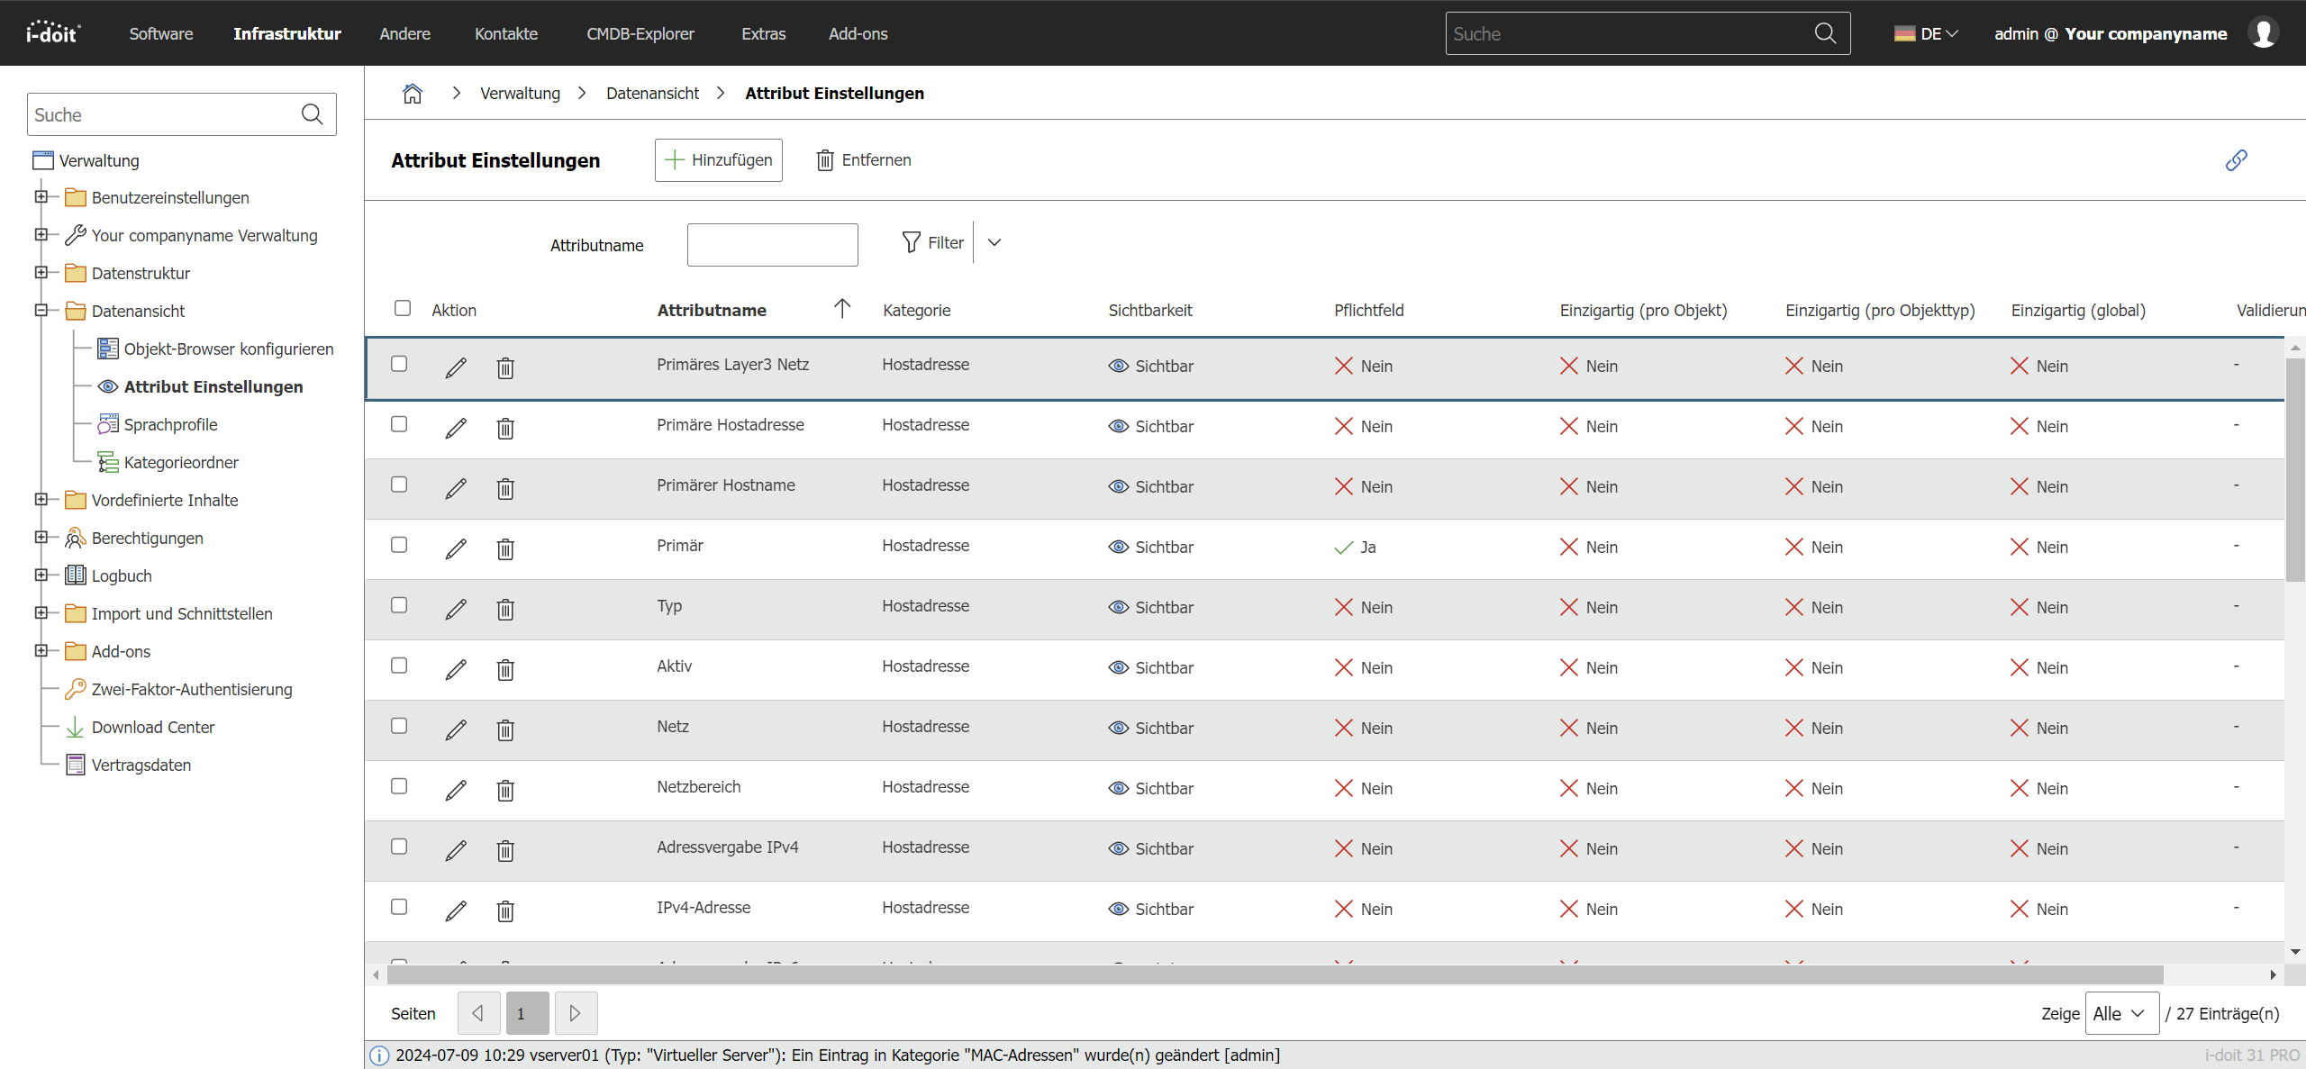The image size is (2306, 1069).
Task: Go to next page arrow
Action: pos(576,1013)
